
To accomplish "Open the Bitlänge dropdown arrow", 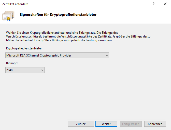I will pos(42,70).
